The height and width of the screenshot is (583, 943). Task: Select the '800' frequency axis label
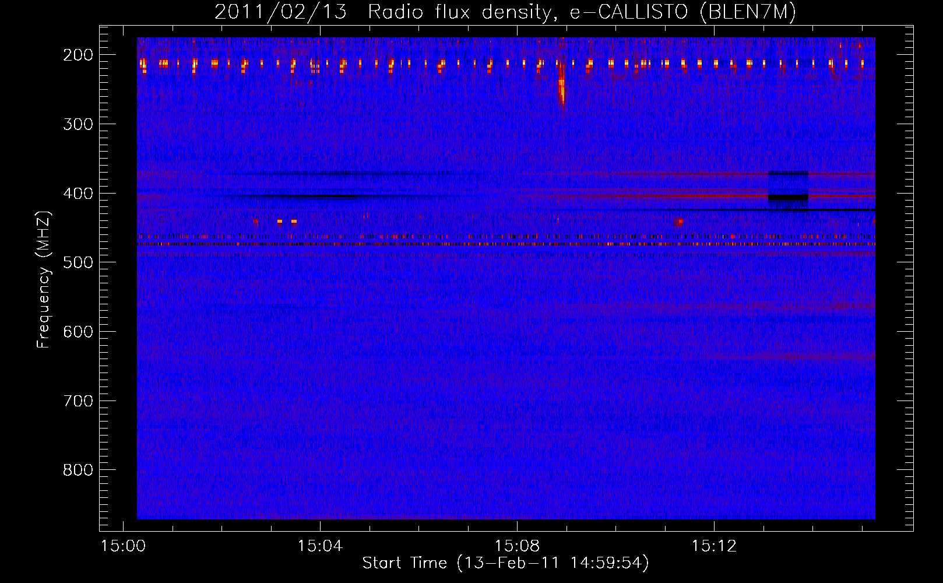(x=78, y=470)
